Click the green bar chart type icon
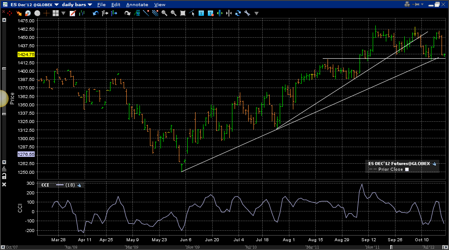 (82, 13)
